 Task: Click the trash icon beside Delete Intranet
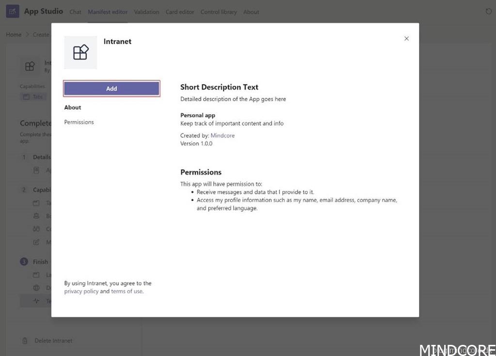click(x=25, y=341)
